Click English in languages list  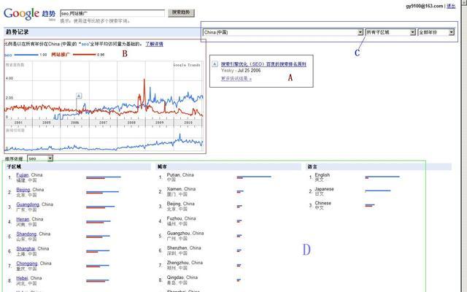click(x=323, y=175)
